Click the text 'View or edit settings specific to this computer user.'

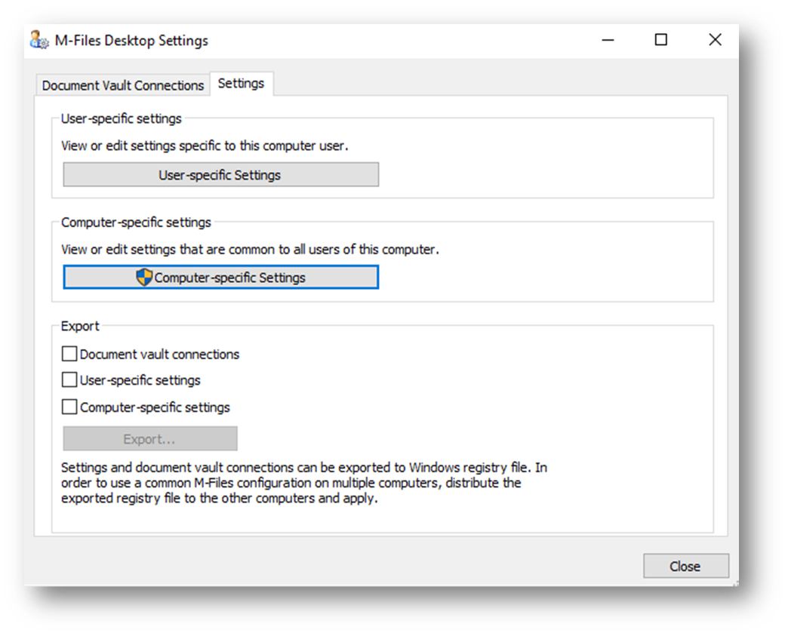click(205, 146)
